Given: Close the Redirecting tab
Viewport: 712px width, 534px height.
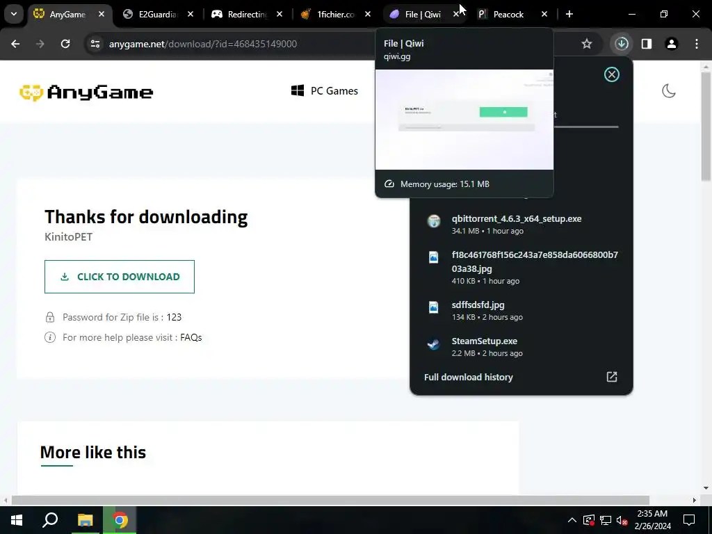Looking at the screenshot, I should [280, 14].
